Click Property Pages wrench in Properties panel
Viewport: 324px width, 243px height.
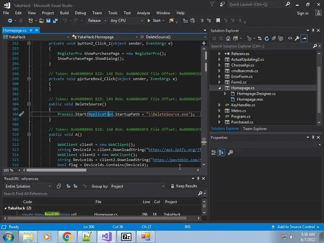point(230,153)
